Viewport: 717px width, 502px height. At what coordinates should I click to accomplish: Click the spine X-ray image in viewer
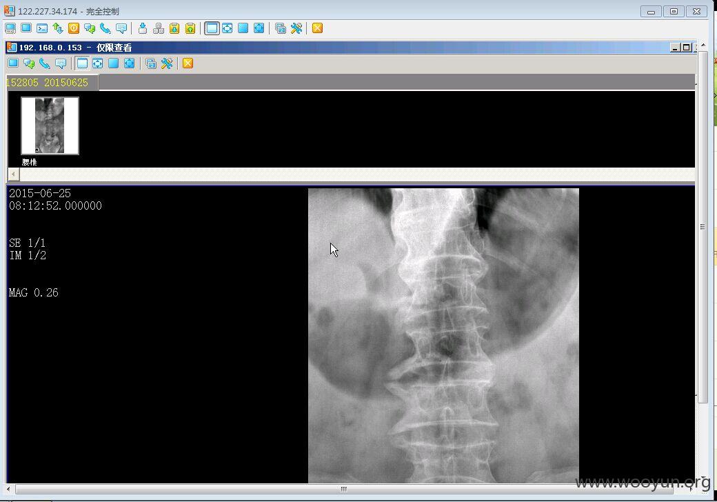tap(443, 336)
